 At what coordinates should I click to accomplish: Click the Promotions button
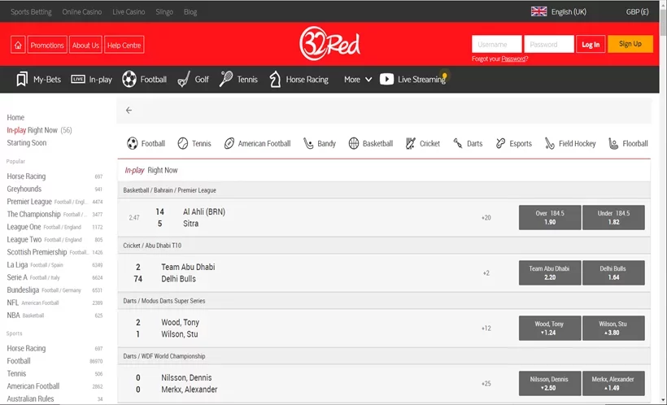pyautogui.click(x=47, y=45)
